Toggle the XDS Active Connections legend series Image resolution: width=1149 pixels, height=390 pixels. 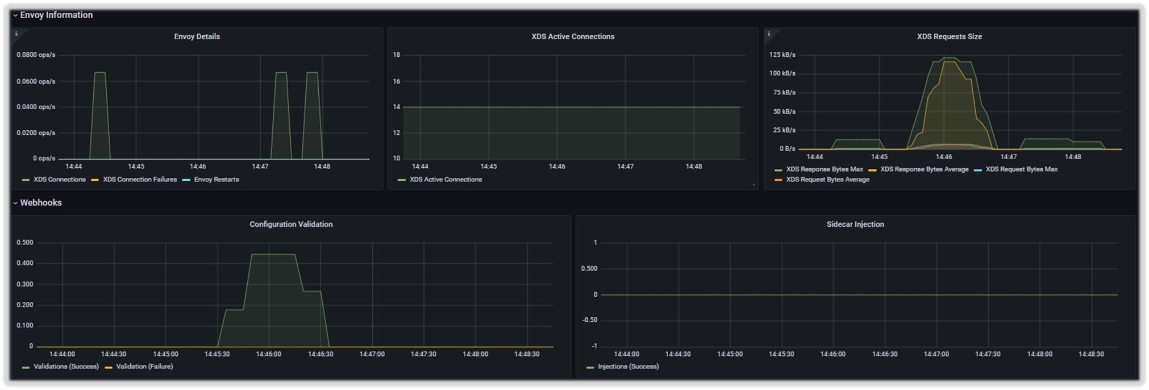(446, 180)
